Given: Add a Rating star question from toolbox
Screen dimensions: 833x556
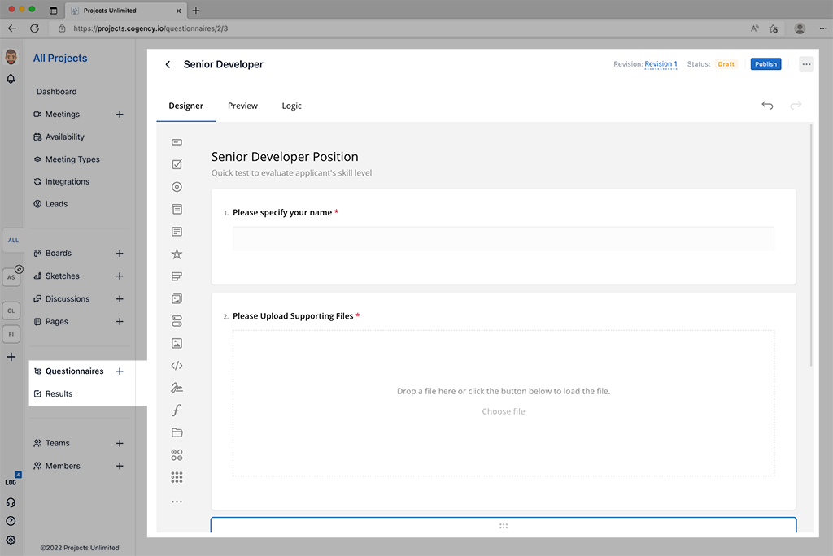Looking at the screenshot, I should coord(177,254).
